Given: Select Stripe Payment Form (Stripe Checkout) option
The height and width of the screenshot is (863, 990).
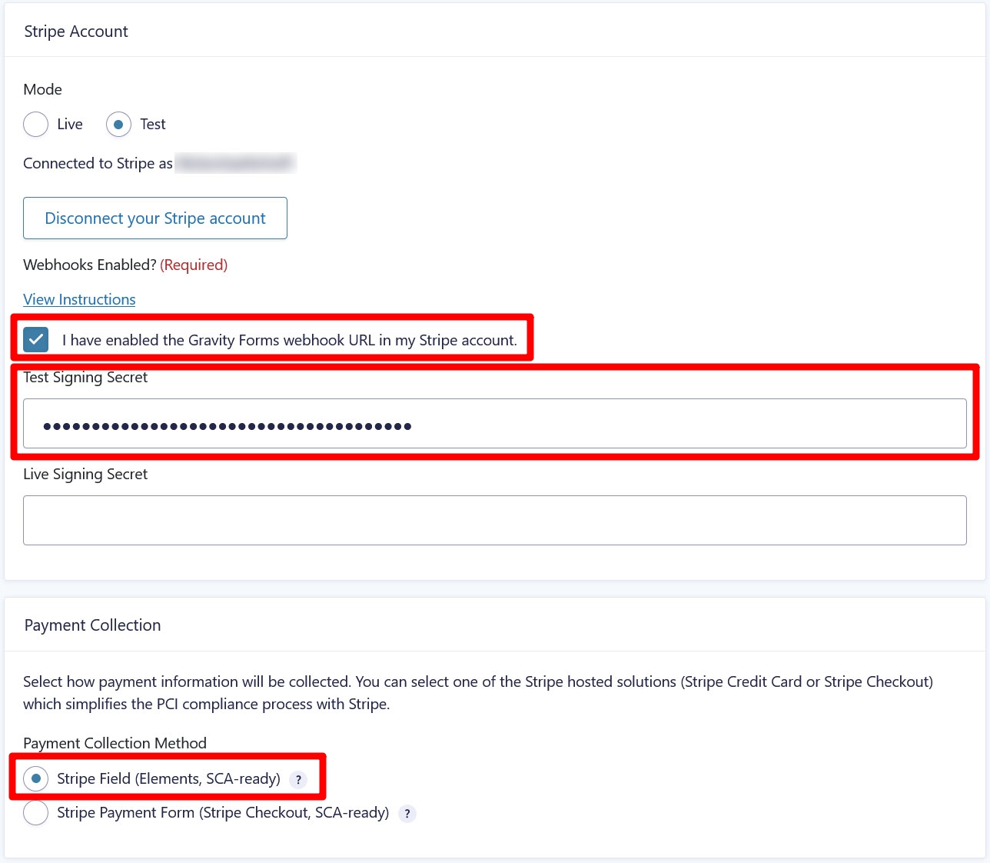Looking at the screenshot, I should coord(36,812).
